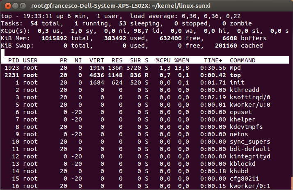The height and width of the screenshot is (190, 293).
Task: Select the %CPU column header
Action: tap(163, 61)
